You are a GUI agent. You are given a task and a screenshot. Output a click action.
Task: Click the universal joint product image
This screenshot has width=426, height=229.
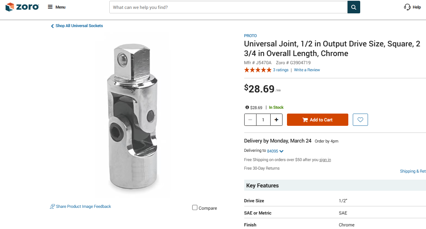[132, 115]
